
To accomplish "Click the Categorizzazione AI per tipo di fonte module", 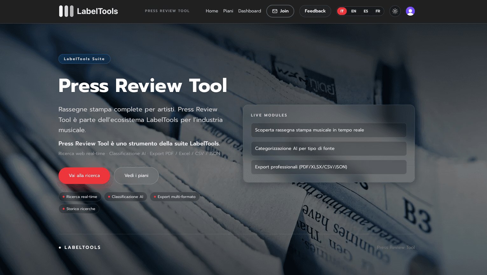I will click(x=329, y=148).
